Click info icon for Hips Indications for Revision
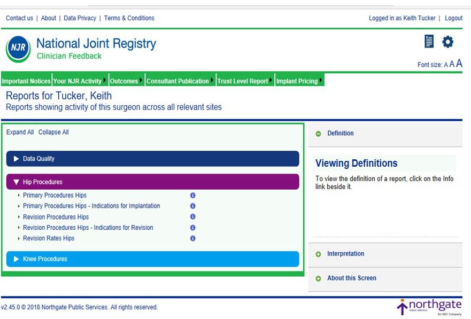 [x=193, y=228]
